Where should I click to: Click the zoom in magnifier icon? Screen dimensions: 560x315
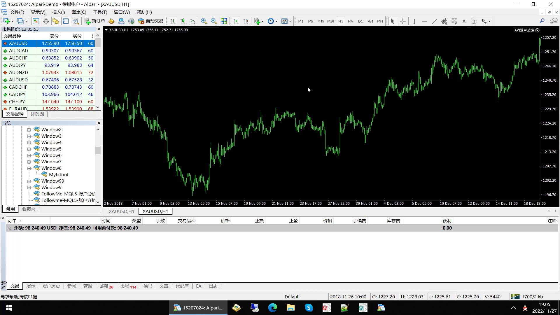(x=204, y=21)
